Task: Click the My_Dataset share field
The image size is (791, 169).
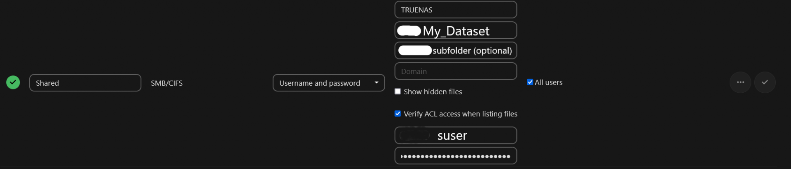Action: (x=456, y=31)
